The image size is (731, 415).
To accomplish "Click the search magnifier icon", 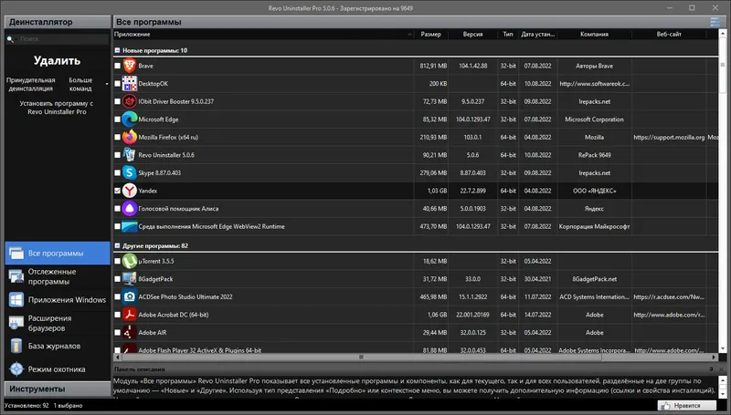I will click(x=10, y=39).
